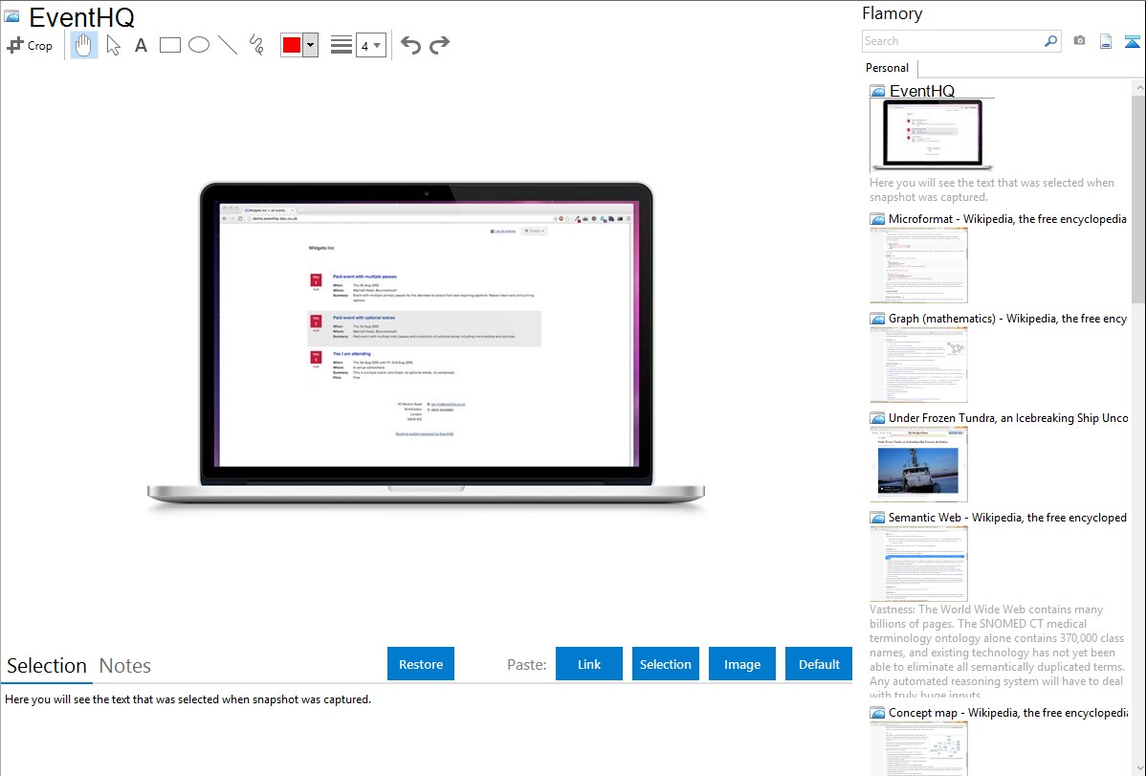This screenshot has height=776, width=1146.
Task: Click the Concept map snapshot icon
Action: pyautogui.click(x=877, y=712)
